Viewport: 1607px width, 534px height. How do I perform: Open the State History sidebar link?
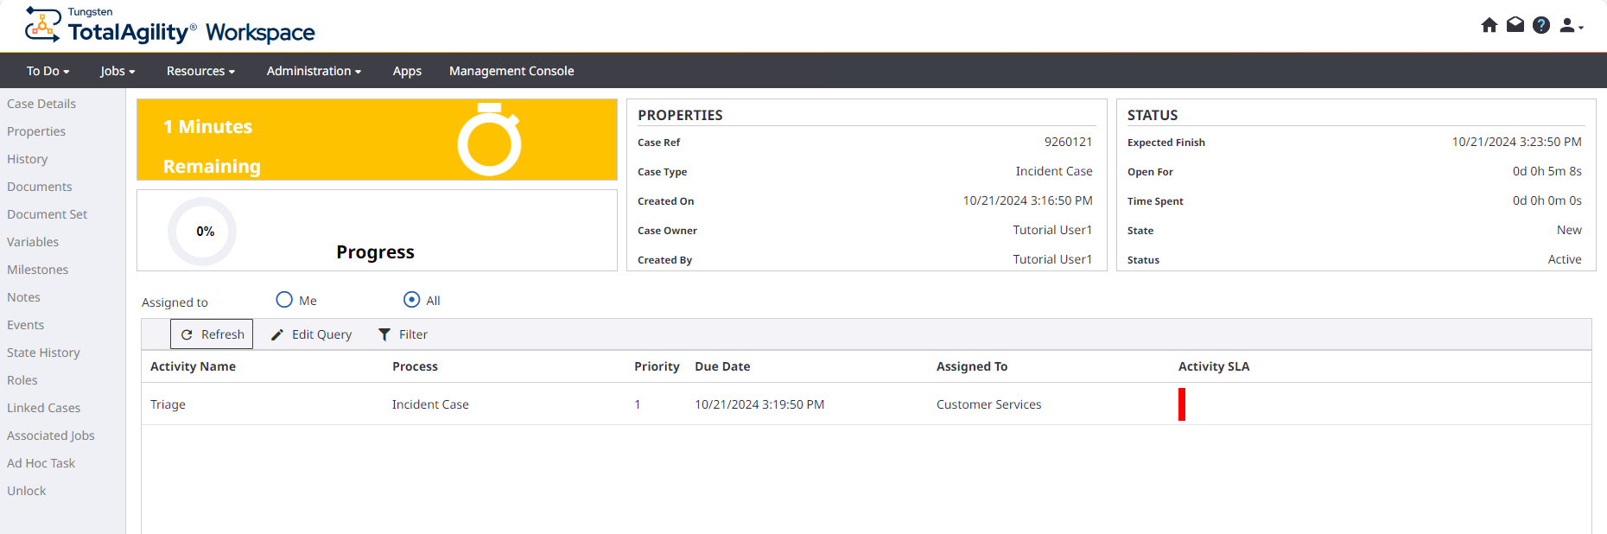(43, 353)
